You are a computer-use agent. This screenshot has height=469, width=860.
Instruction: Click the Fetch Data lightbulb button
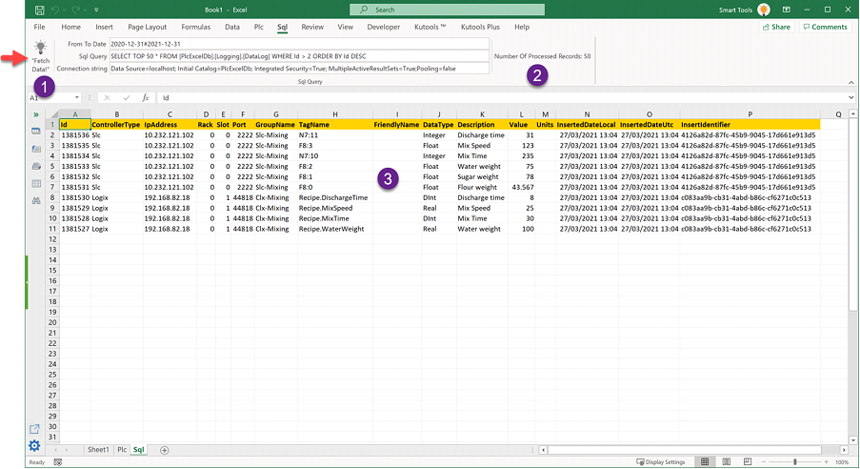pyautogui.click(x=40, y=55)
